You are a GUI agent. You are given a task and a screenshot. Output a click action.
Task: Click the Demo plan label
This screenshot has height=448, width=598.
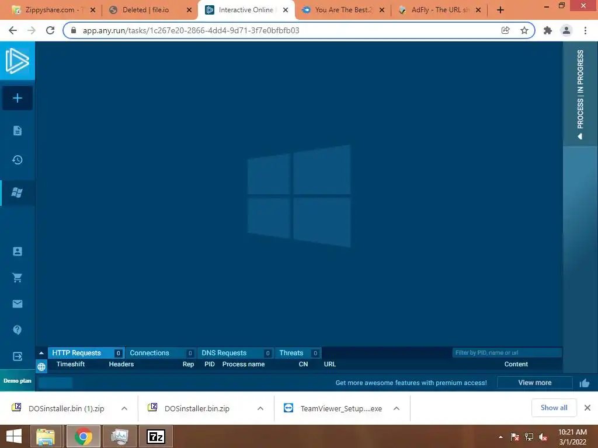pyautogui.click(x=17, y=380)
